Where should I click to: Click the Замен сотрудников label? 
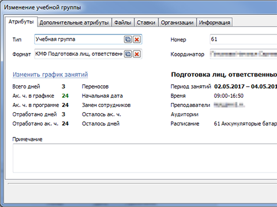click(106, 105)
